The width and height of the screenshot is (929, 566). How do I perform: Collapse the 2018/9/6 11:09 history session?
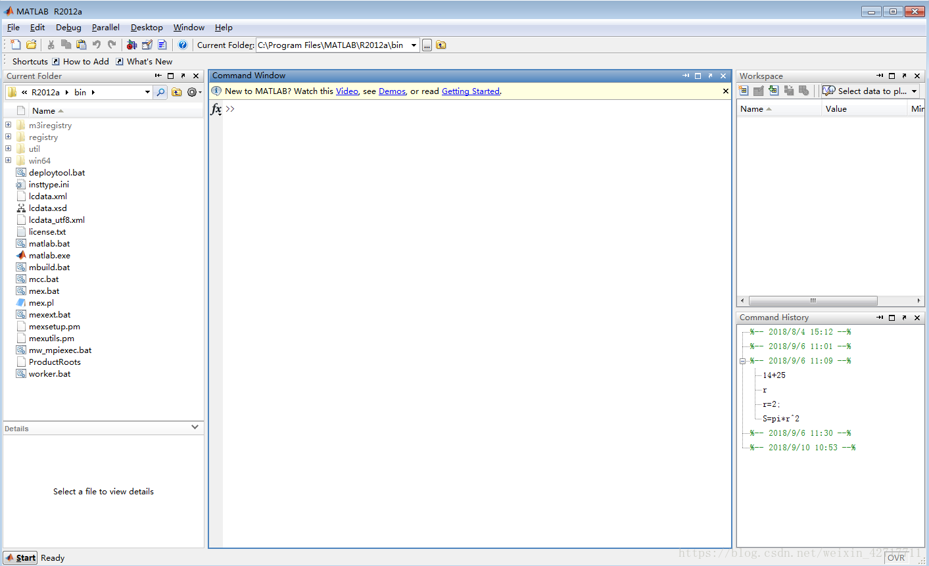pyautogui.click(x=742, y=361)
